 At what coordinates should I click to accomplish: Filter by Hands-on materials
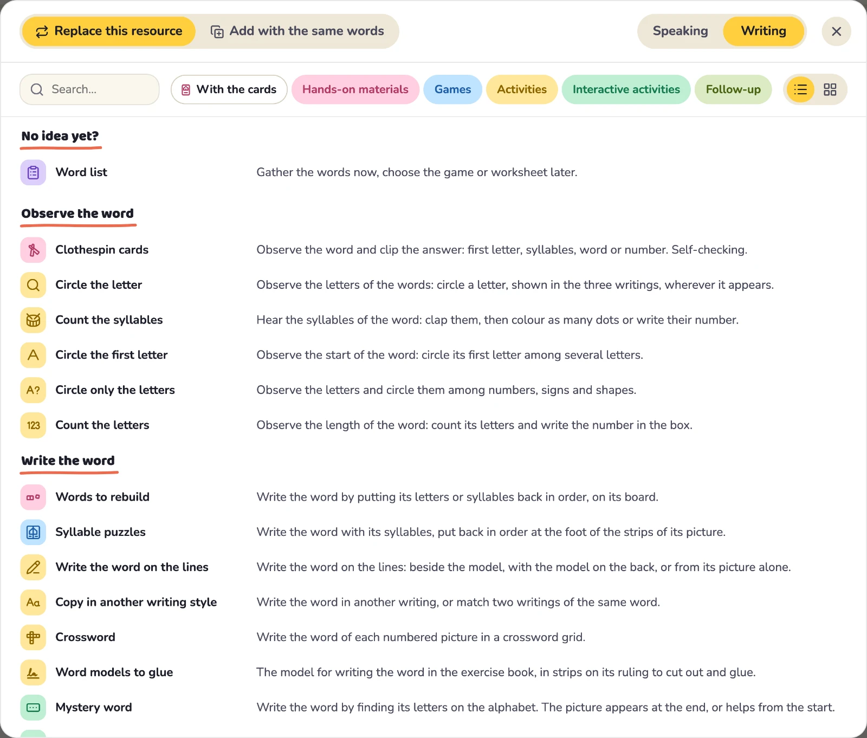point(355,89)
